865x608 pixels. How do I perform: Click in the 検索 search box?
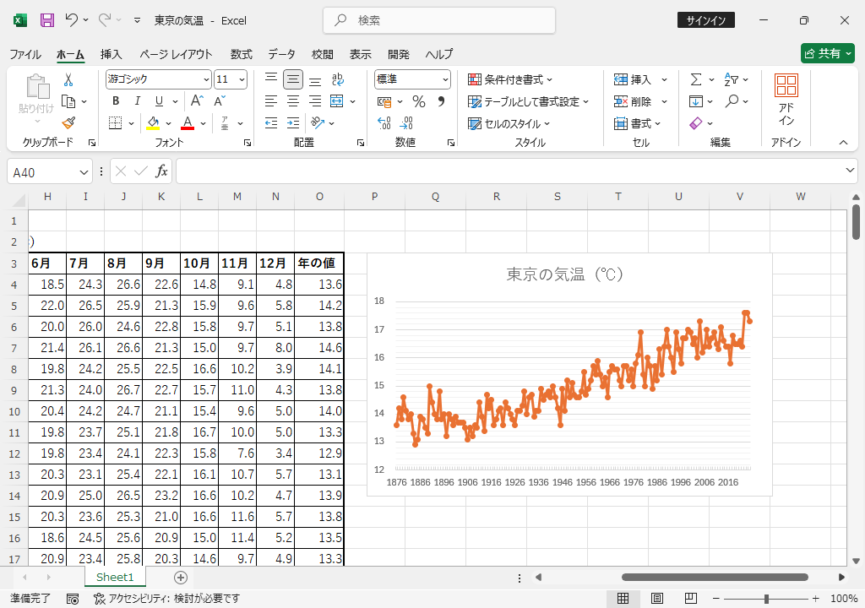pos(439,20)
